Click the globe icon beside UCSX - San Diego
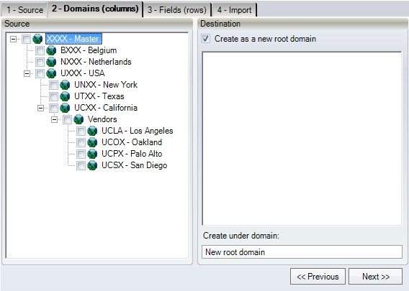 pyautogui.click(x=92, y=165)
